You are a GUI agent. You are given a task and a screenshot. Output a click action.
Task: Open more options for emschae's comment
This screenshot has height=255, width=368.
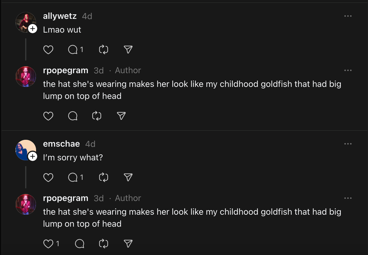(x=348, y=144)
